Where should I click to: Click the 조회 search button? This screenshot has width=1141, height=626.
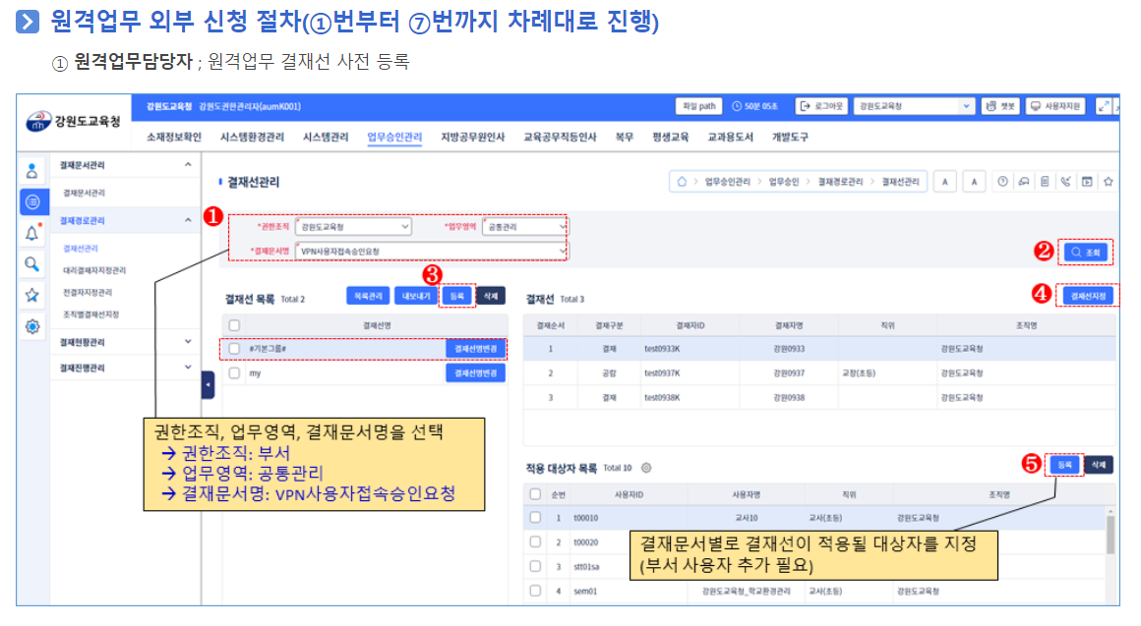[1086, 253]
